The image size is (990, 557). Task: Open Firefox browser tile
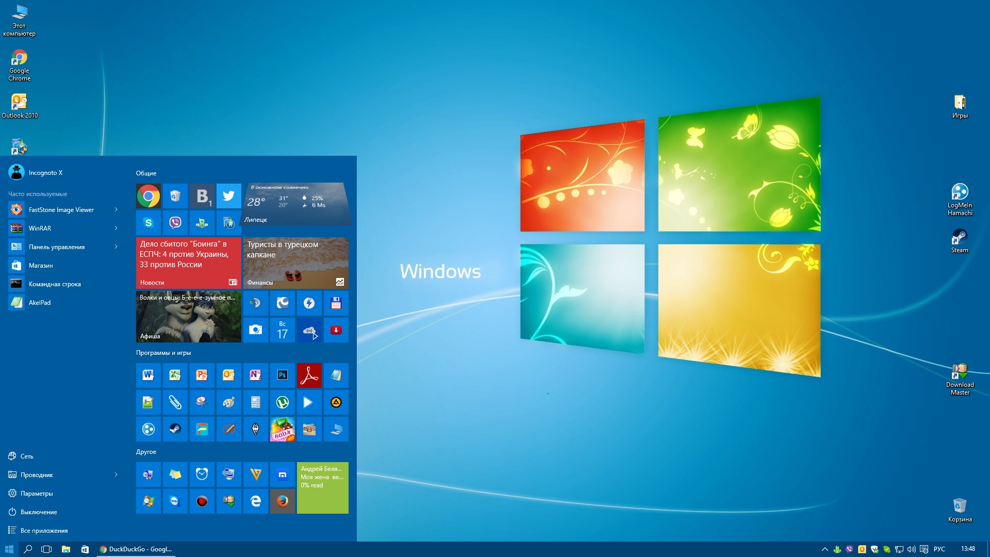282,501
